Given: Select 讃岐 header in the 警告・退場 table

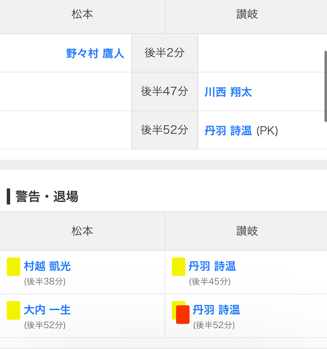Looking at the screenshot, I should click(247, 231).
